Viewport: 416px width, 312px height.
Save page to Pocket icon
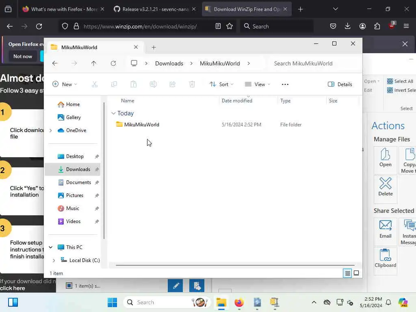click(333, 26)
